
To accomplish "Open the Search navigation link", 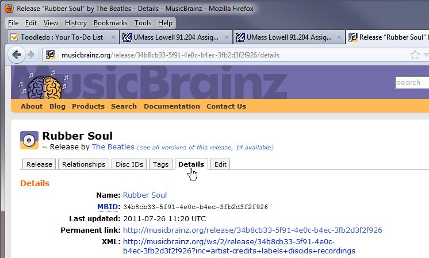I will pos(124,106).
